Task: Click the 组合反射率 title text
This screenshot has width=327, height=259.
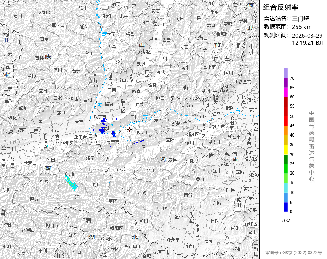Action: tap(281, 7)
